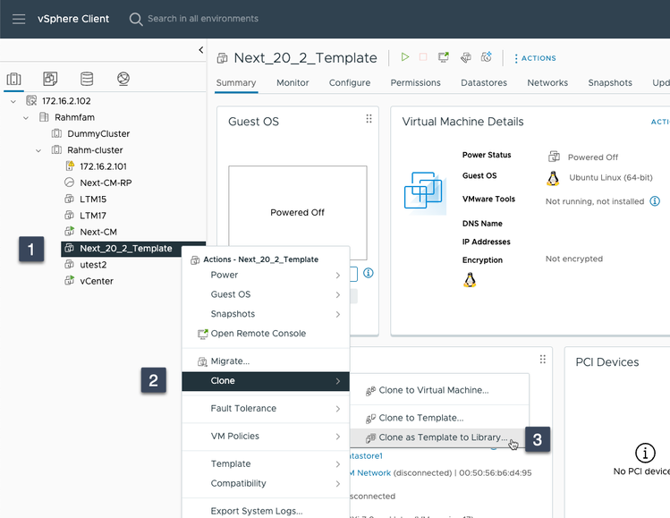Switch to Hosts and Clusters inventory view
This screenshot has height=518, width=670.
13,79
